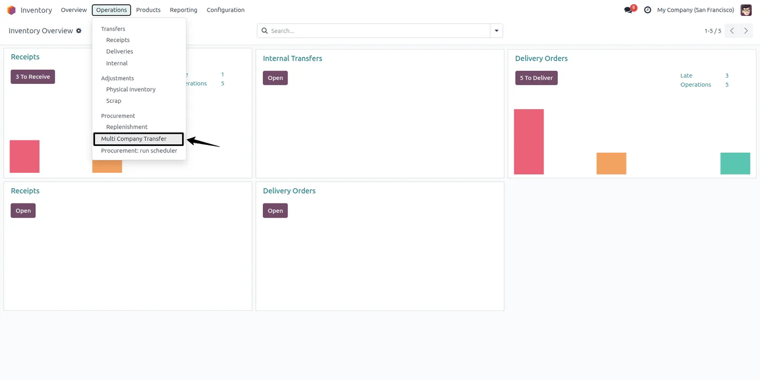Viewport: 760px width, 380px height.
Task: Select Receipts in Operations menu
Action: point(118,40)
